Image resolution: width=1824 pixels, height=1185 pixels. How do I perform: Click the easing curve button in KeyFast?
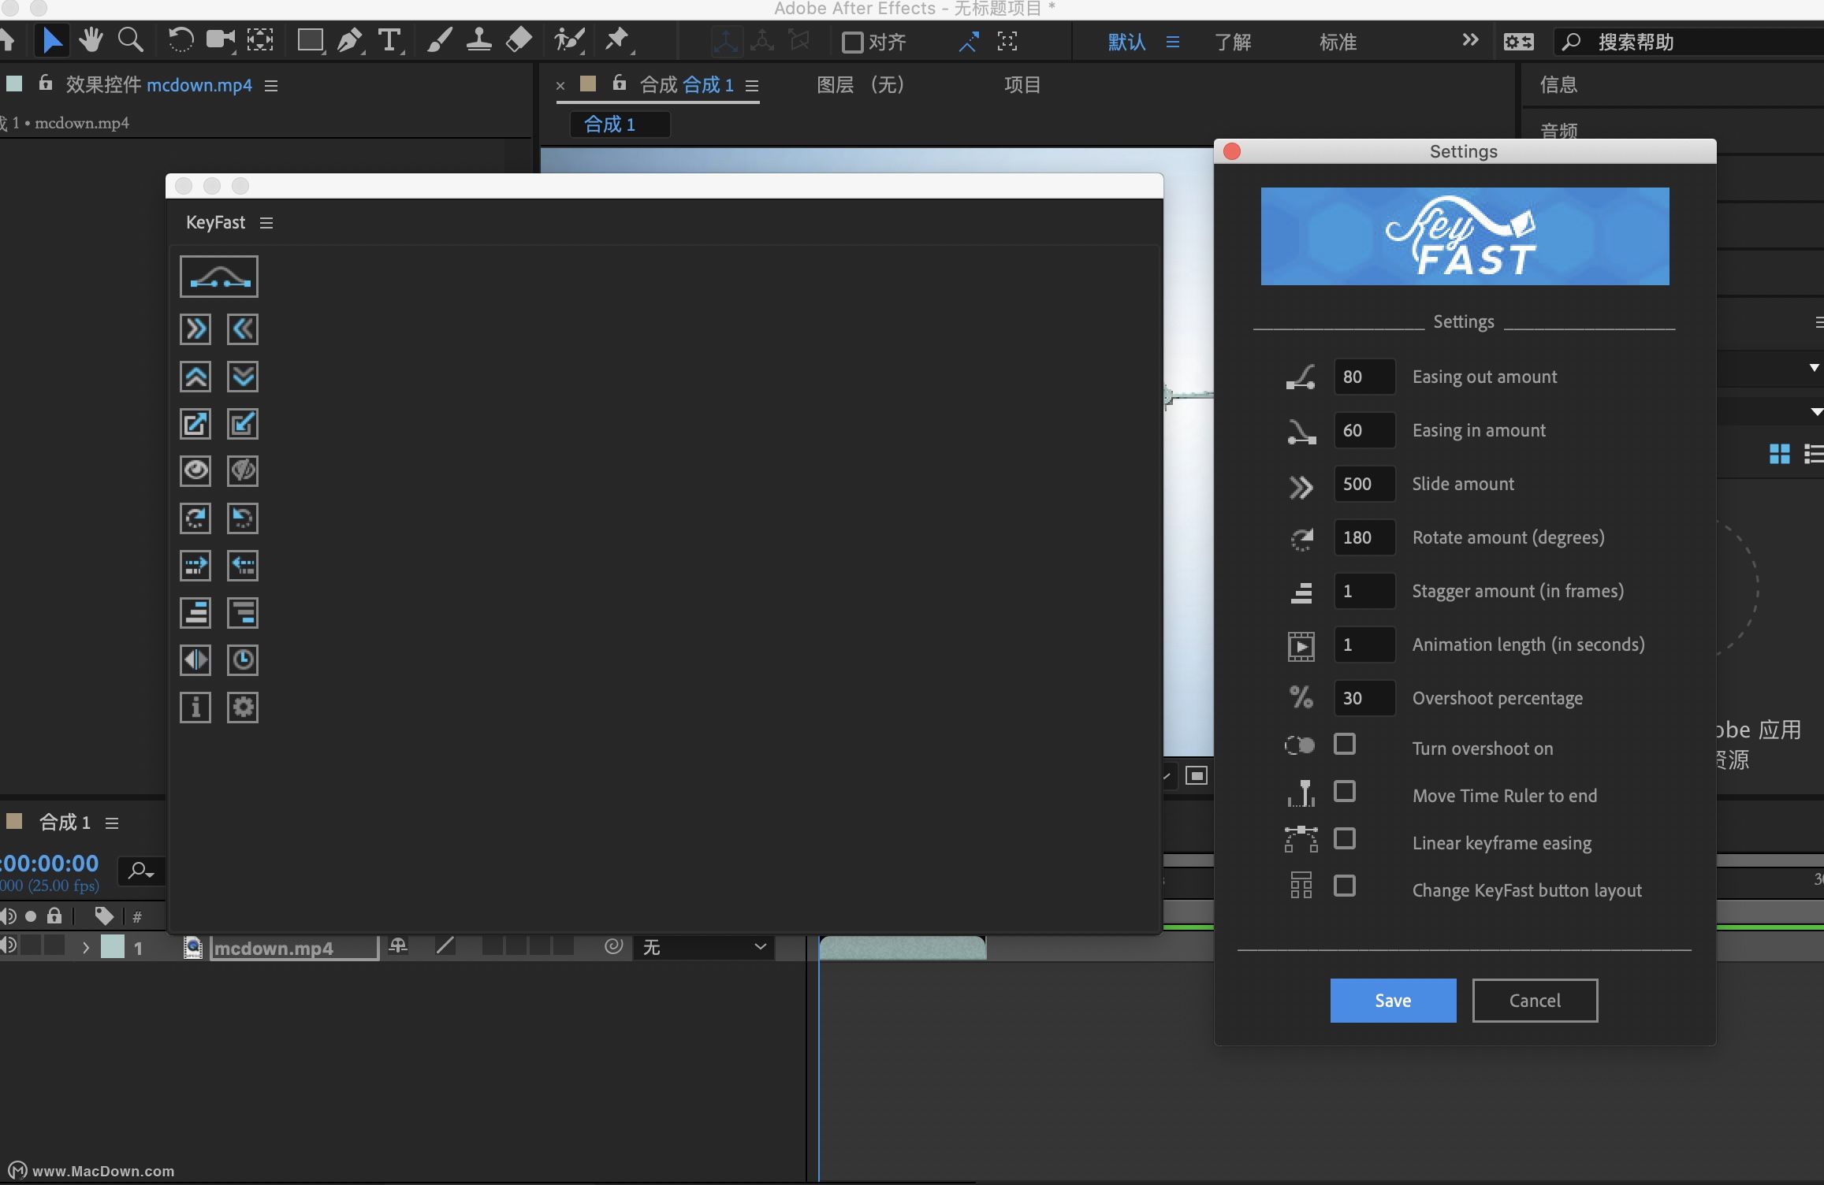point(218,276)
